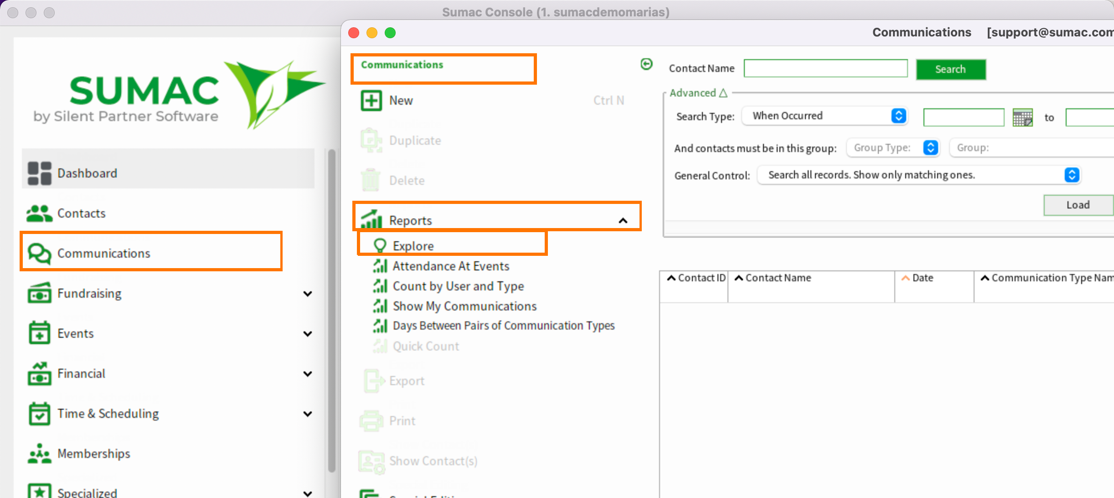Screen dimensions: 1114x498
Task: Click the Export command label
Action: tap(407, 381)
